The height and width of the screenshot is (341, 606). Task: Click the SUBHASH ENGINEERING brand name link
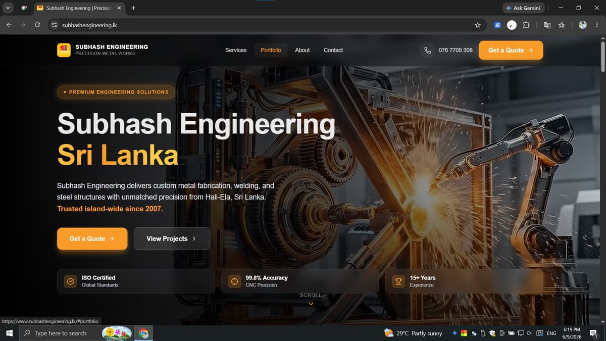point(112,47)
